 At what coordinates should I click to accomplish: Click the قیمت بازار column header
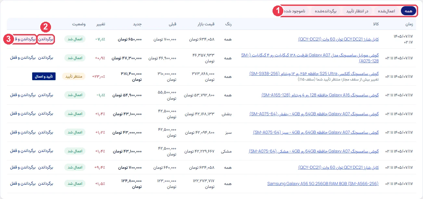click(x=206, y=24)
